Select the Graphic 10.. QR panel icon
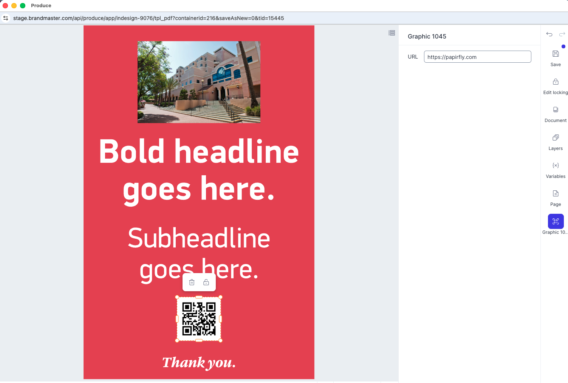The width and height of the screenshot is (568, 383). (556, 221)
